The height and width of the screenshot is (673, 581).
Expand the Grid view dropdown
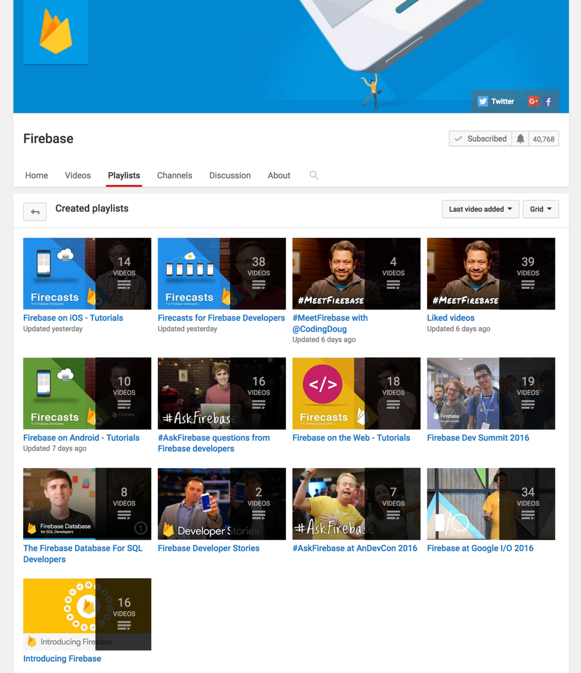541,209
